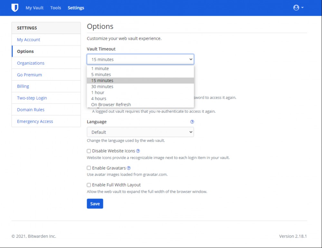Select the highlighted 15 minutes option
Image resolution: width=322 pixels, height=248 pixels.
[140, 81]
